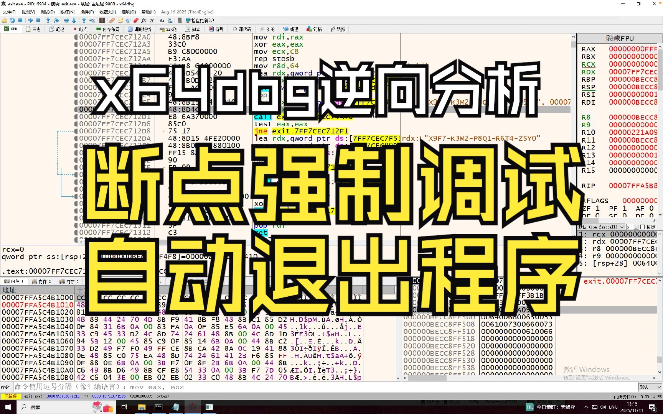
Task: Click the fx functions toolbar icon
Action: [144, 20]
